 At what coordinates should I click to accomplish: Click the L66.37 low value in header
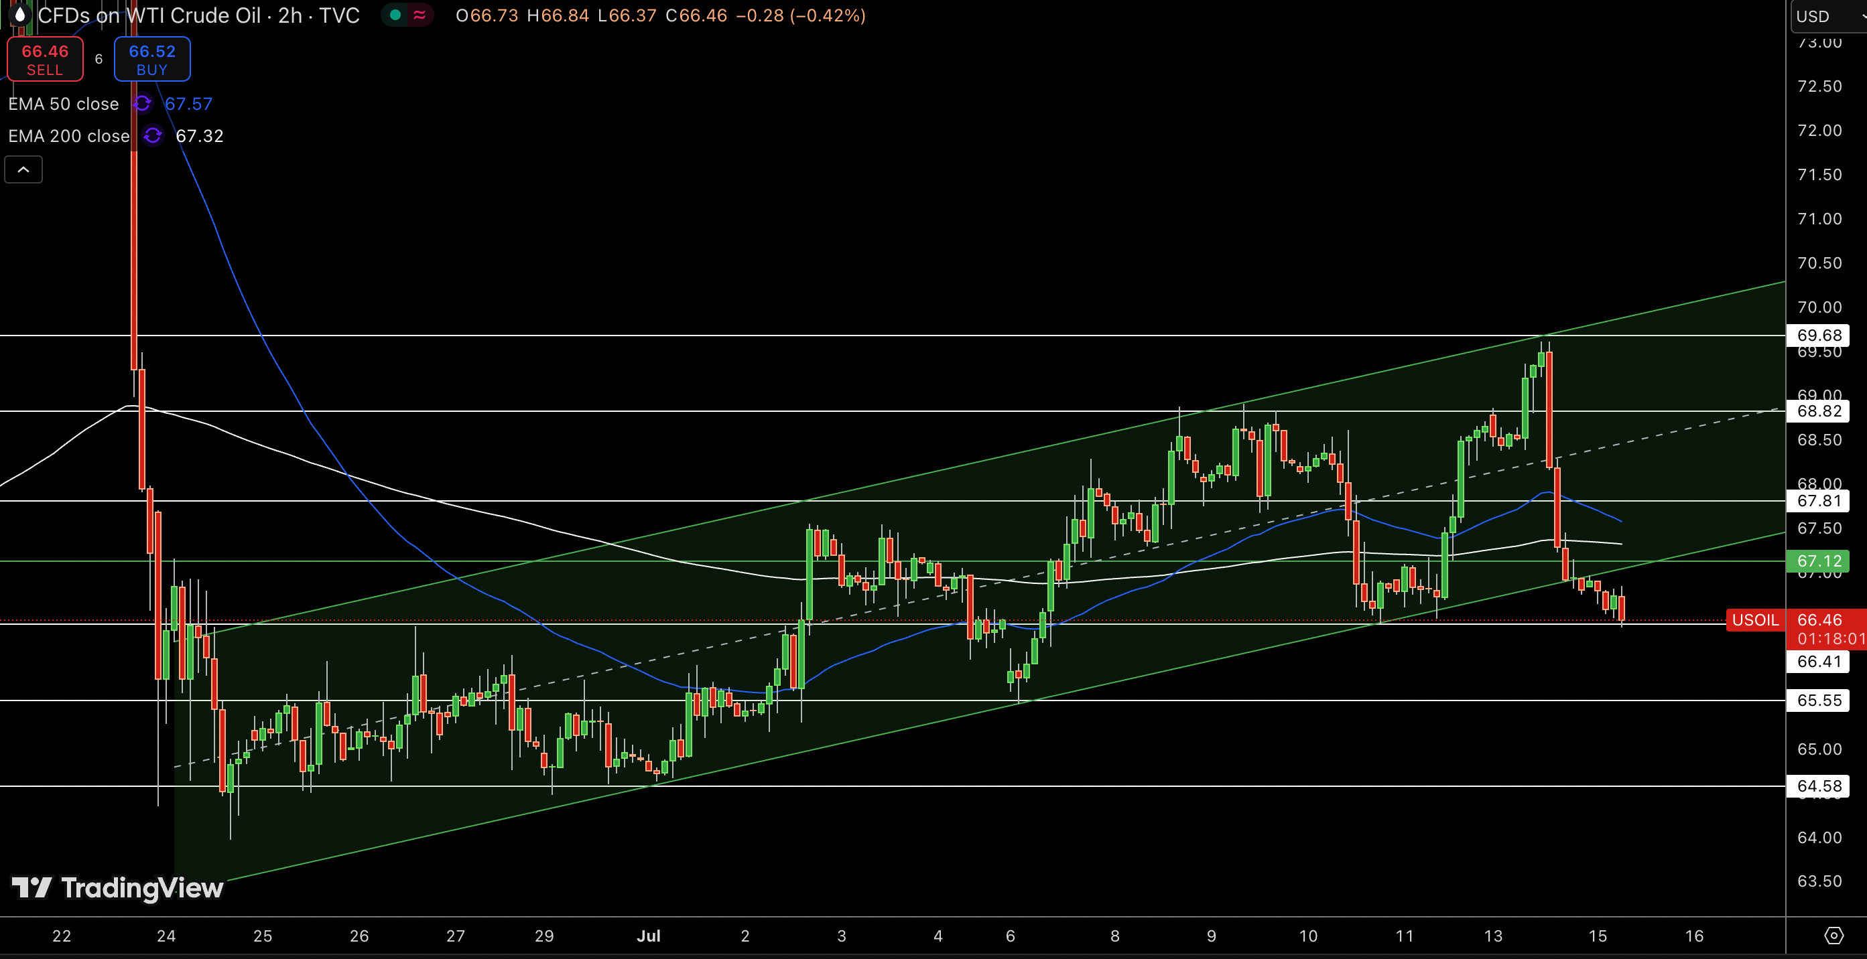(627, 15)
